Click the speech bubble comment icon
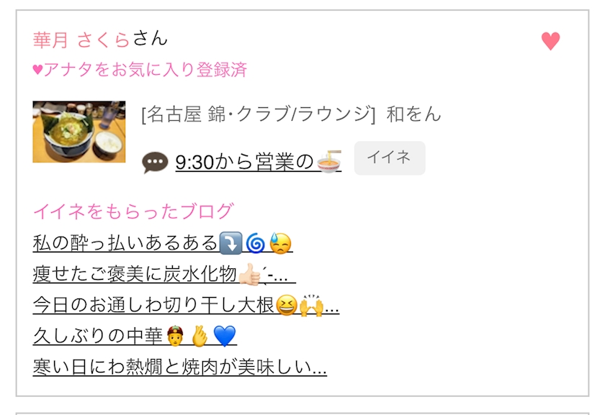Viewport: 605px width, 415px height. click(x=155, y=163)
